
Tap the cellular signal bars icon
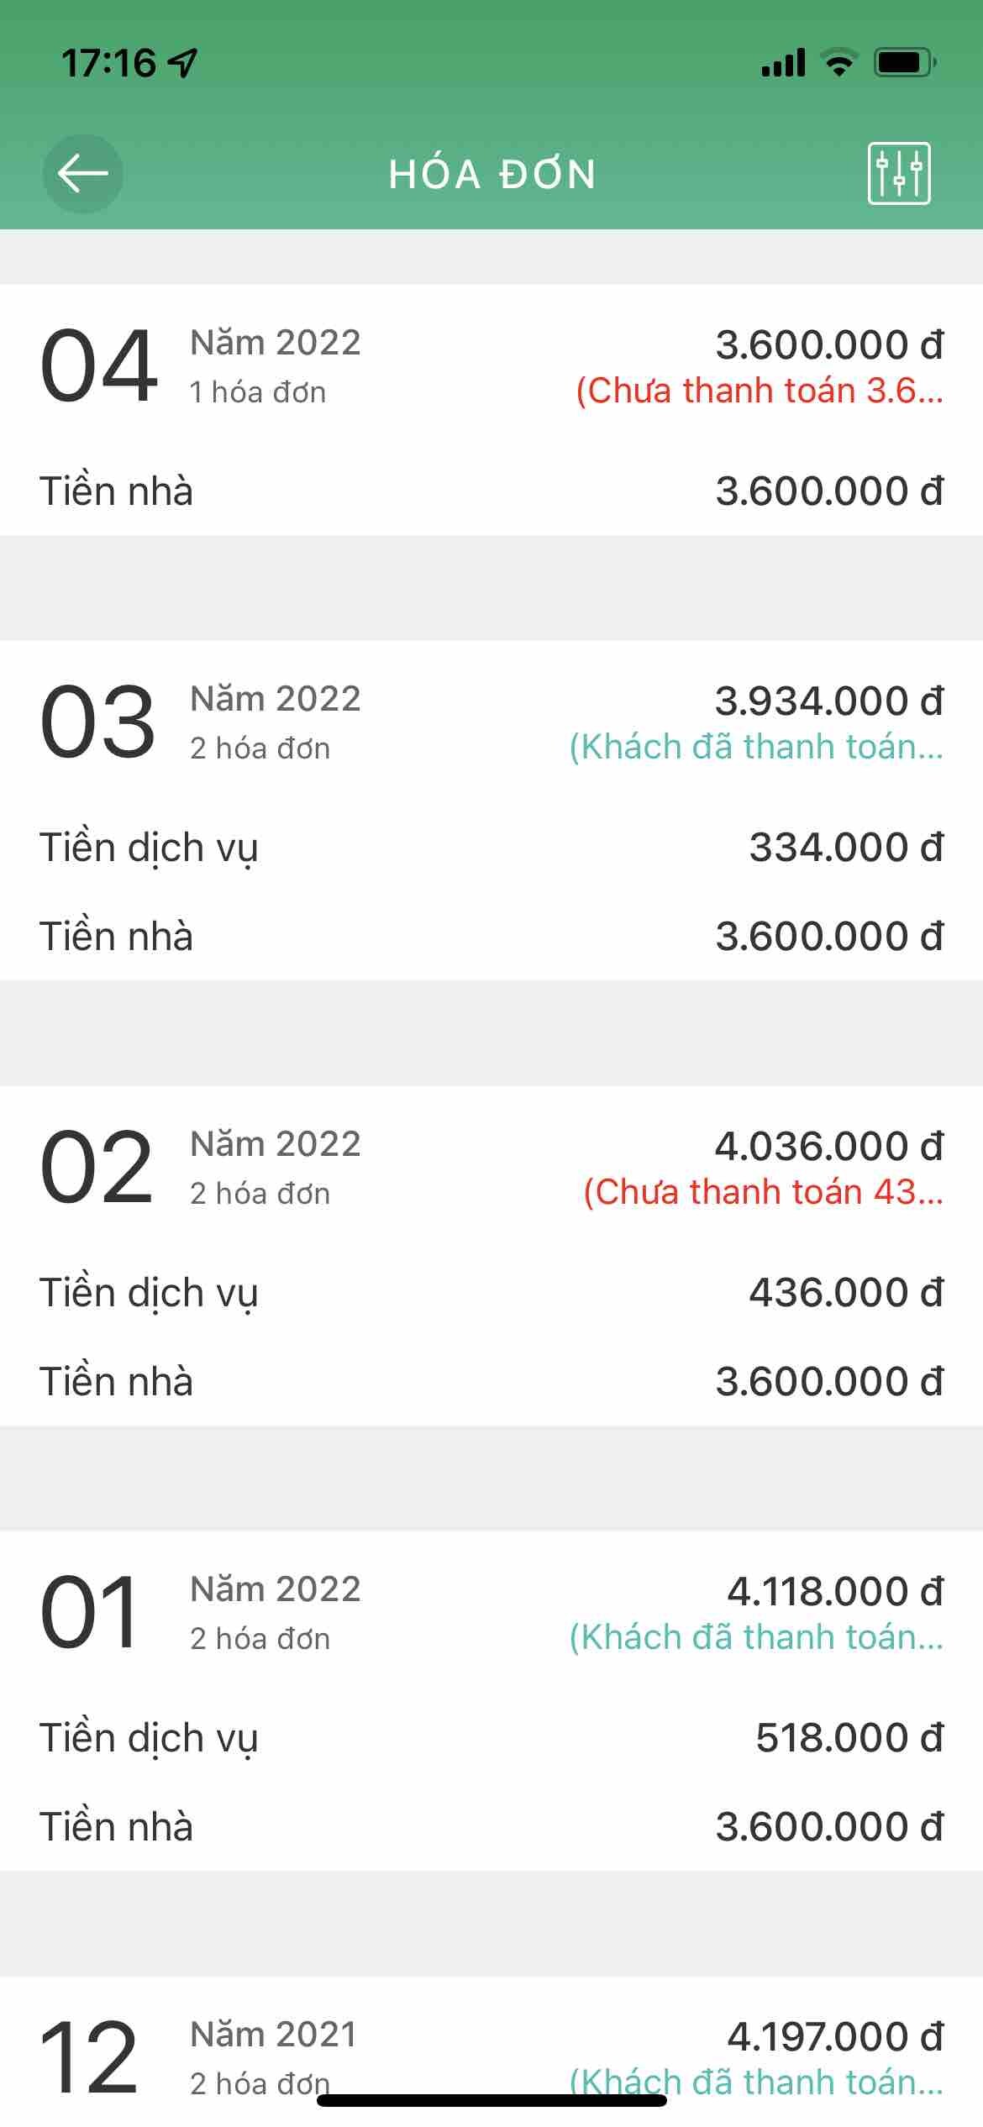click(783, 63)
